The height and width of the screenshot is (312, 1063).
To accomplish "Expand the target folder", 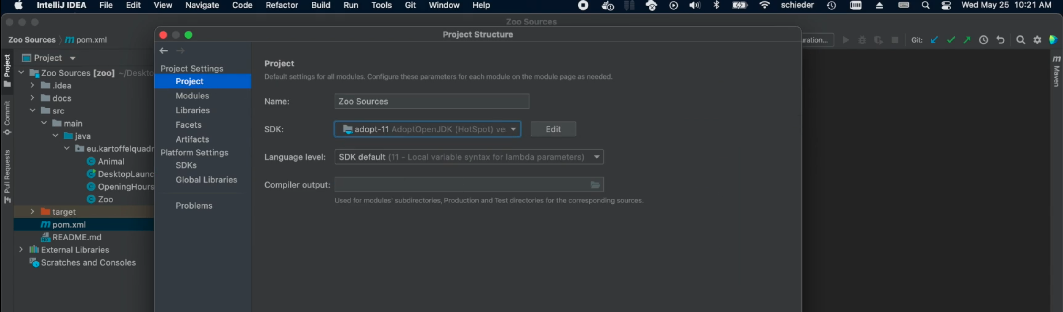I will pyautogui.click(x=32, y=211).
